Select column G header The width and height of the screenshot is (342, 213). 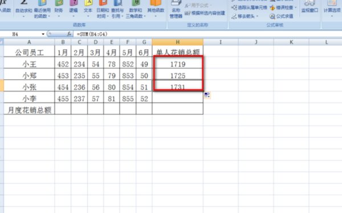tap(144, 42)
